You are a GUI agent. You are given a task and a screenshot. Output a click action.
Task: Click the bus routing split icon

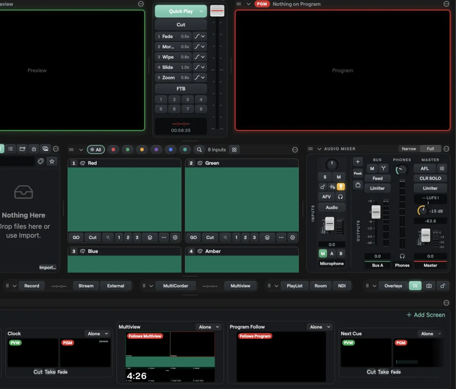(x=383, y=168)
